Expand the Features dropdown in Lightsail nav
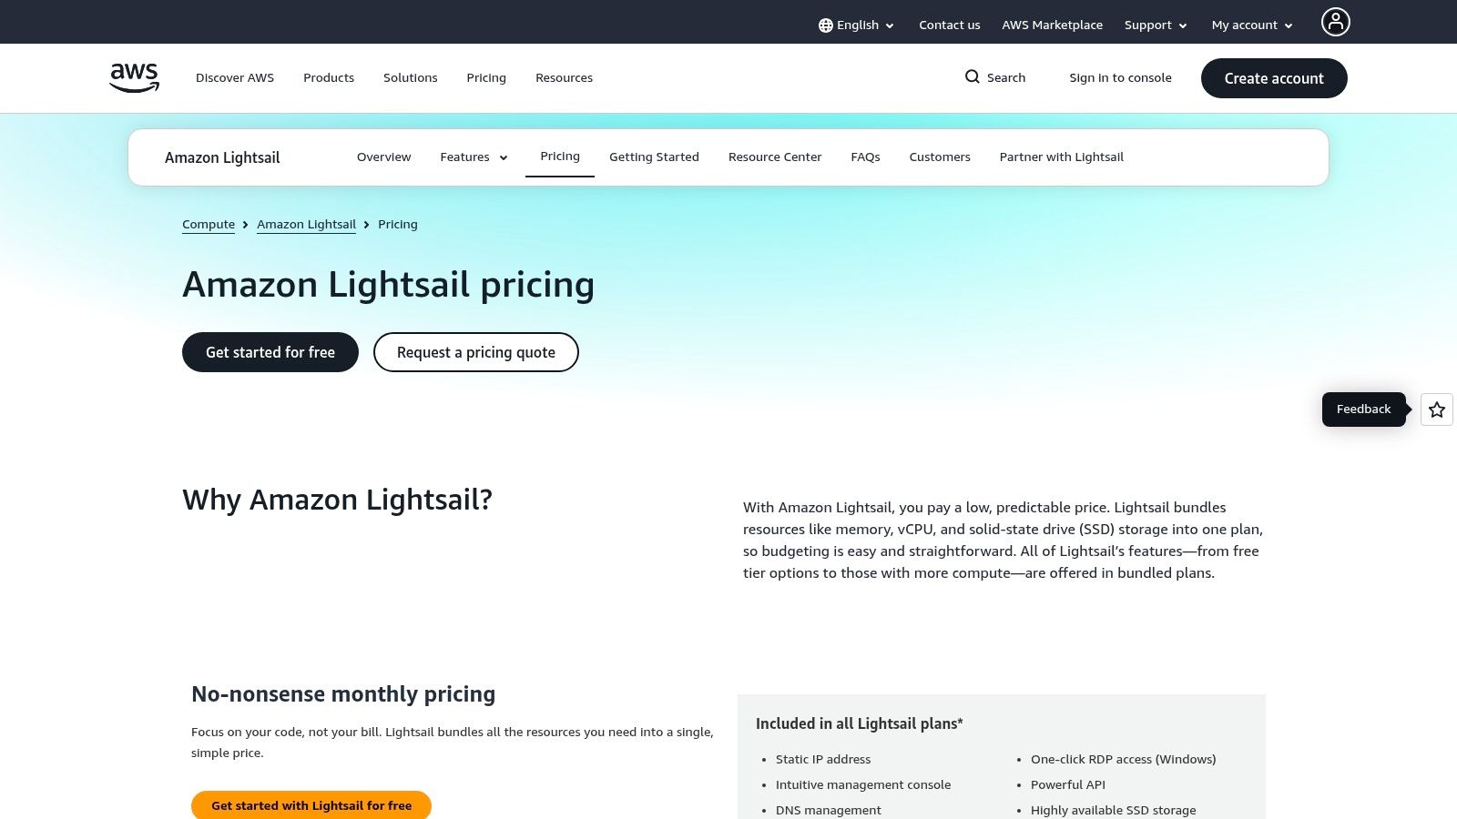This screenshot has width=1457, height=819. pyautogui.click(x=473, y=157)
